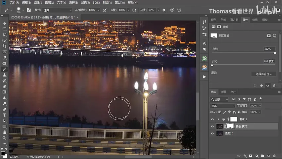The width and height of the screenshot is (282, 159).
Task: Open 滤镜(T) menu
Action: pos(85,3)
